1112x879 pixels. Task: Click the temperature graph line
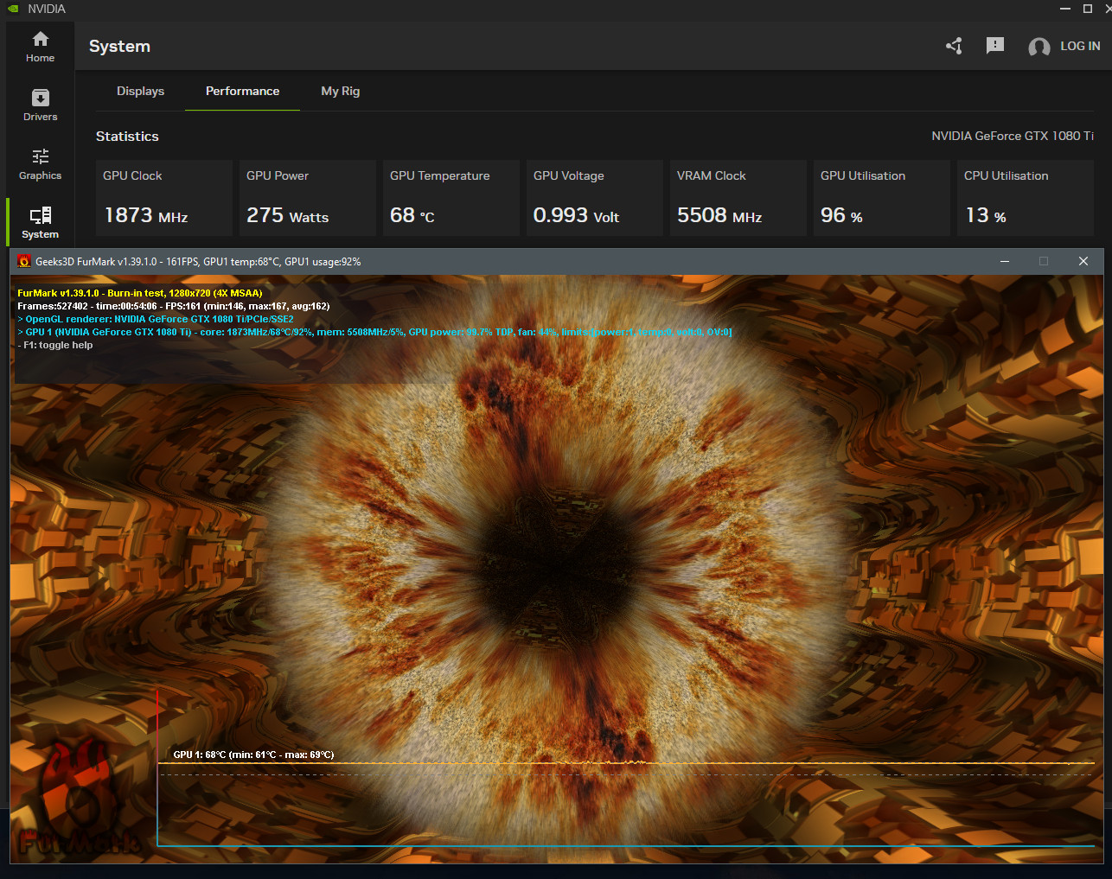[626, 763]
